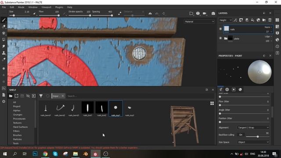Open Shader Settings globe icon in right dock
The width and height of the screenshot is (281, 158).
[x=277, y=40]
